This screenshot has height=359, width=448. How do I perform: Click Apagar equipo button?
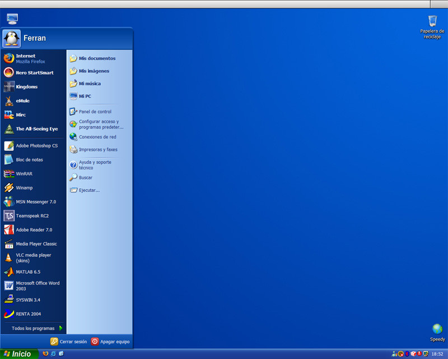pos(110,341)
